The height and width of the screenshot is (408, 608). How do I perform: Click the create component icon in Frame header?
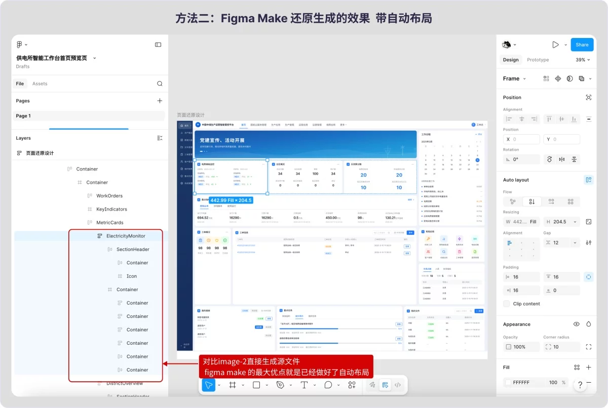point(558,78)
